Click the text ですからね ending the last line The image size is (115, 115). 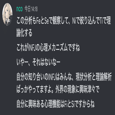click(85, 104)
